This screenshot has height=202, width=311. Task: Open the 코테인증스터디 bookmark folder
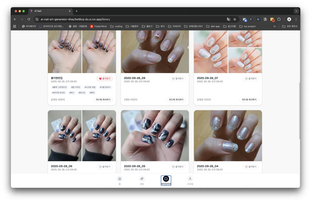[194, 26]
